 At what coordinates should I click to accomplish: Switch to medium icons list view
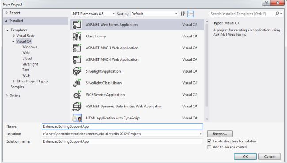click(x=191, y=14)
